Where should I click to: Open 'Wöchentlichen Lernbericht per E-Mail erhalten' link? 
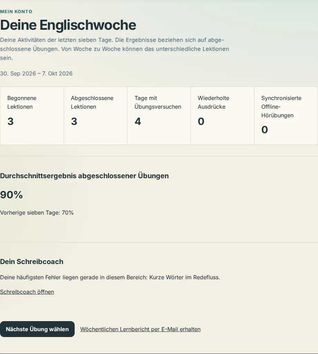[140, 329]
